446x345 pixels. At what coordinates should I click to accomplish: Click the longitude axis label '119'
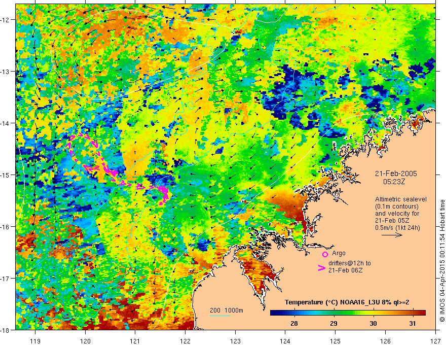35,341
